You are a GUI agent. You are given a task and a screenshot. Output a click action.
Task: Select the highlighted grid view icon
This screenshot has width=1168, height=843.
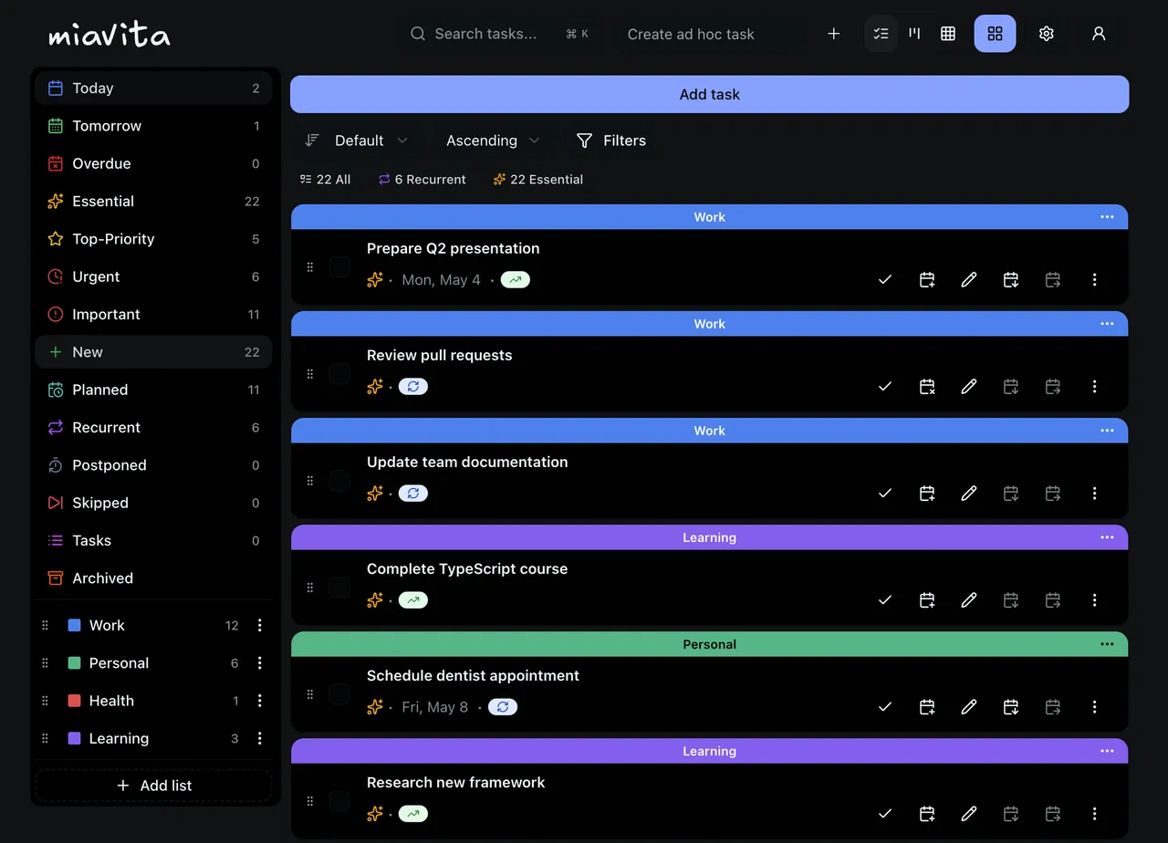[x=995, y=34]
